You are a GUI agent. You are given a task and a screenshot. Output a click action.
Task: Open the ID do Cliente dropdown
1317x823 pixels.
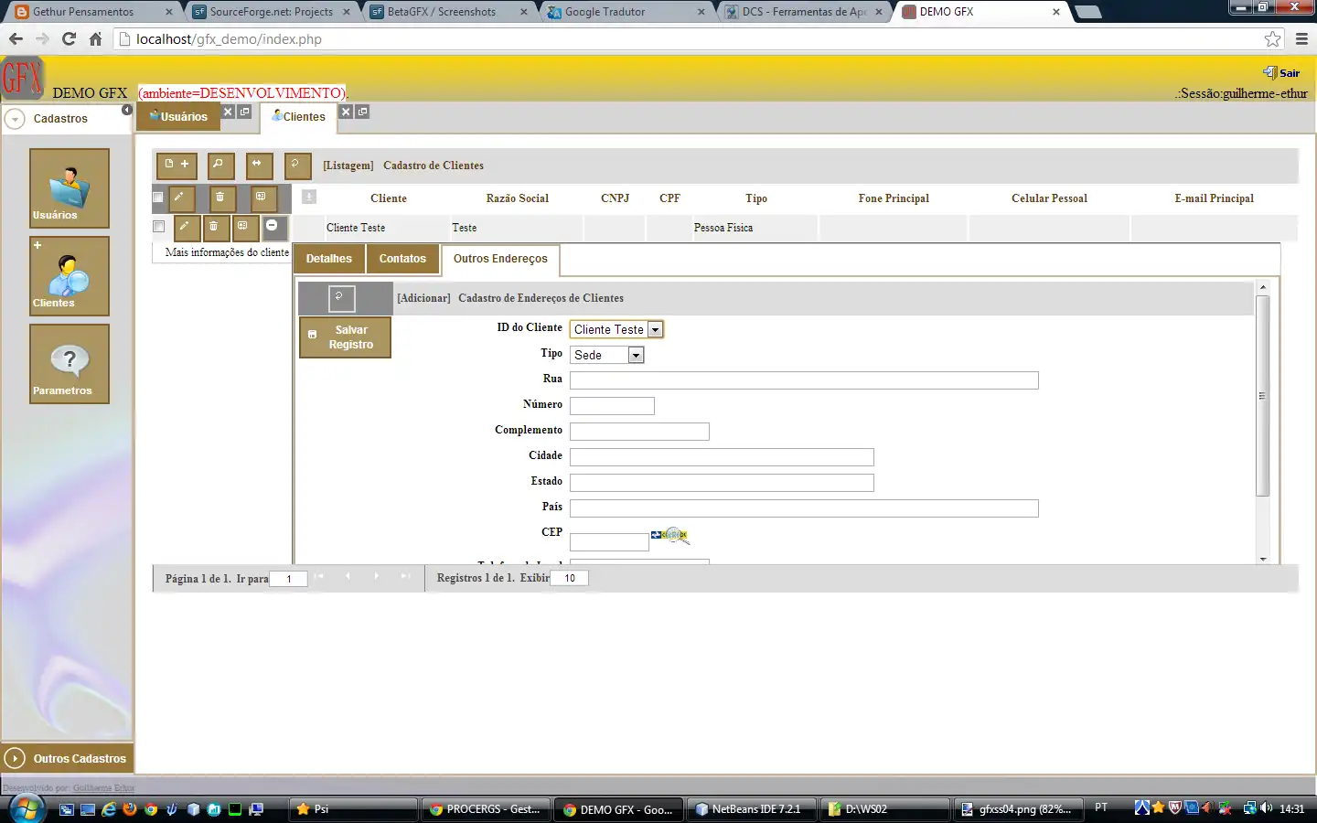[616, 329]
